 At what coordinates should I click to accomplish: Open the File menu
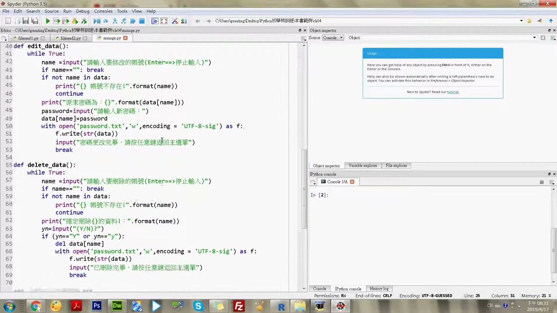coord(6,11)
